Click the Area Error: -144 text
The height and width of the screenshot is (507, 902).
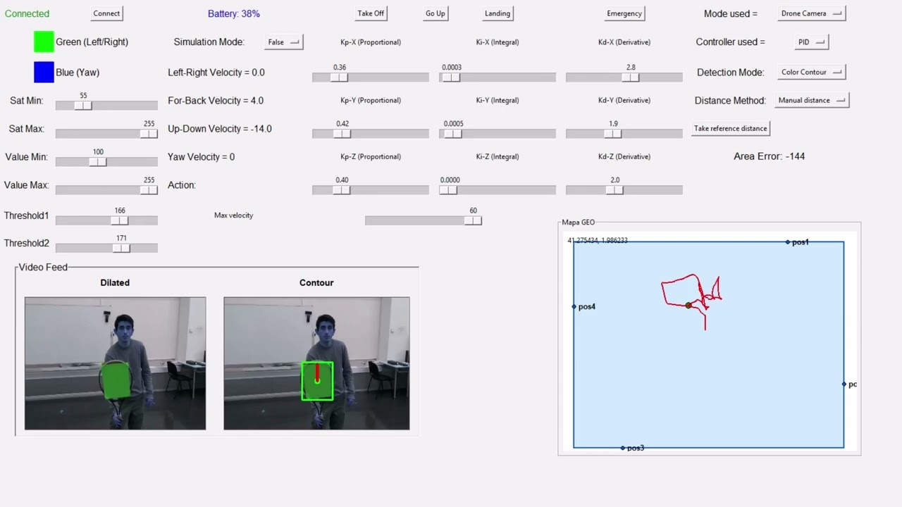[x=770, y=156]
